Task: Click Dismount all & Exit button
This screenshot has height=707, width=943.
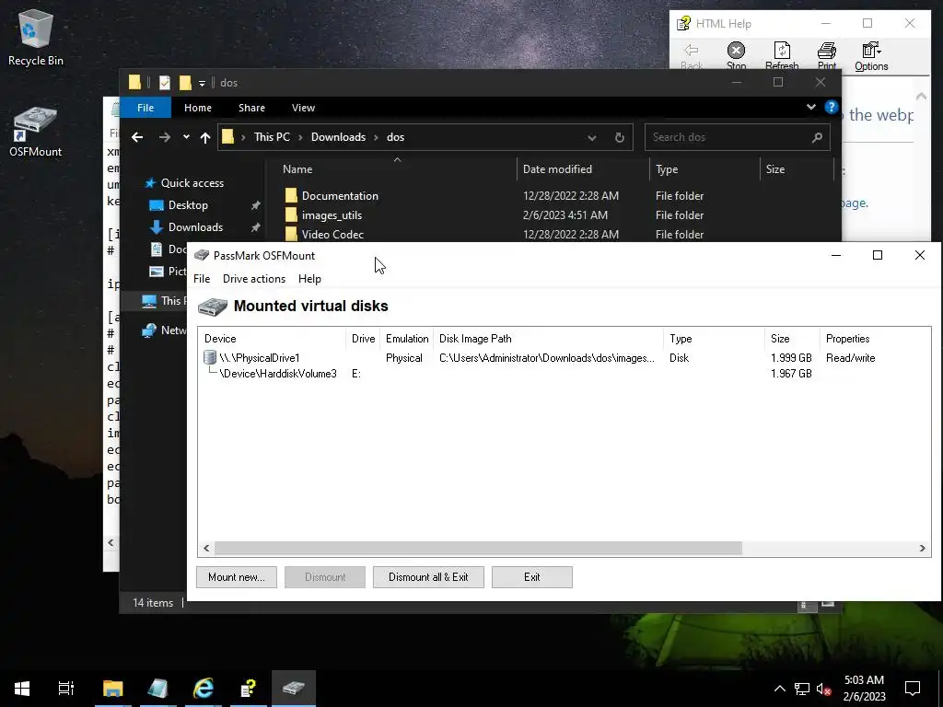Action: 428,577
